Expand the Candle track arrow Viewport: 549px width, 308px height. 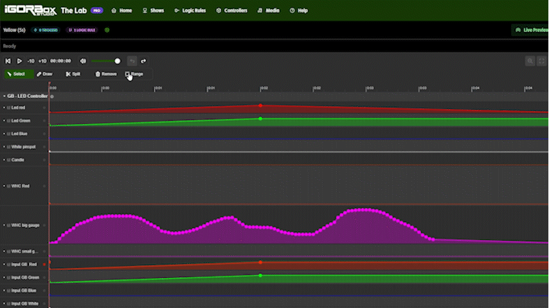(4, 160)
